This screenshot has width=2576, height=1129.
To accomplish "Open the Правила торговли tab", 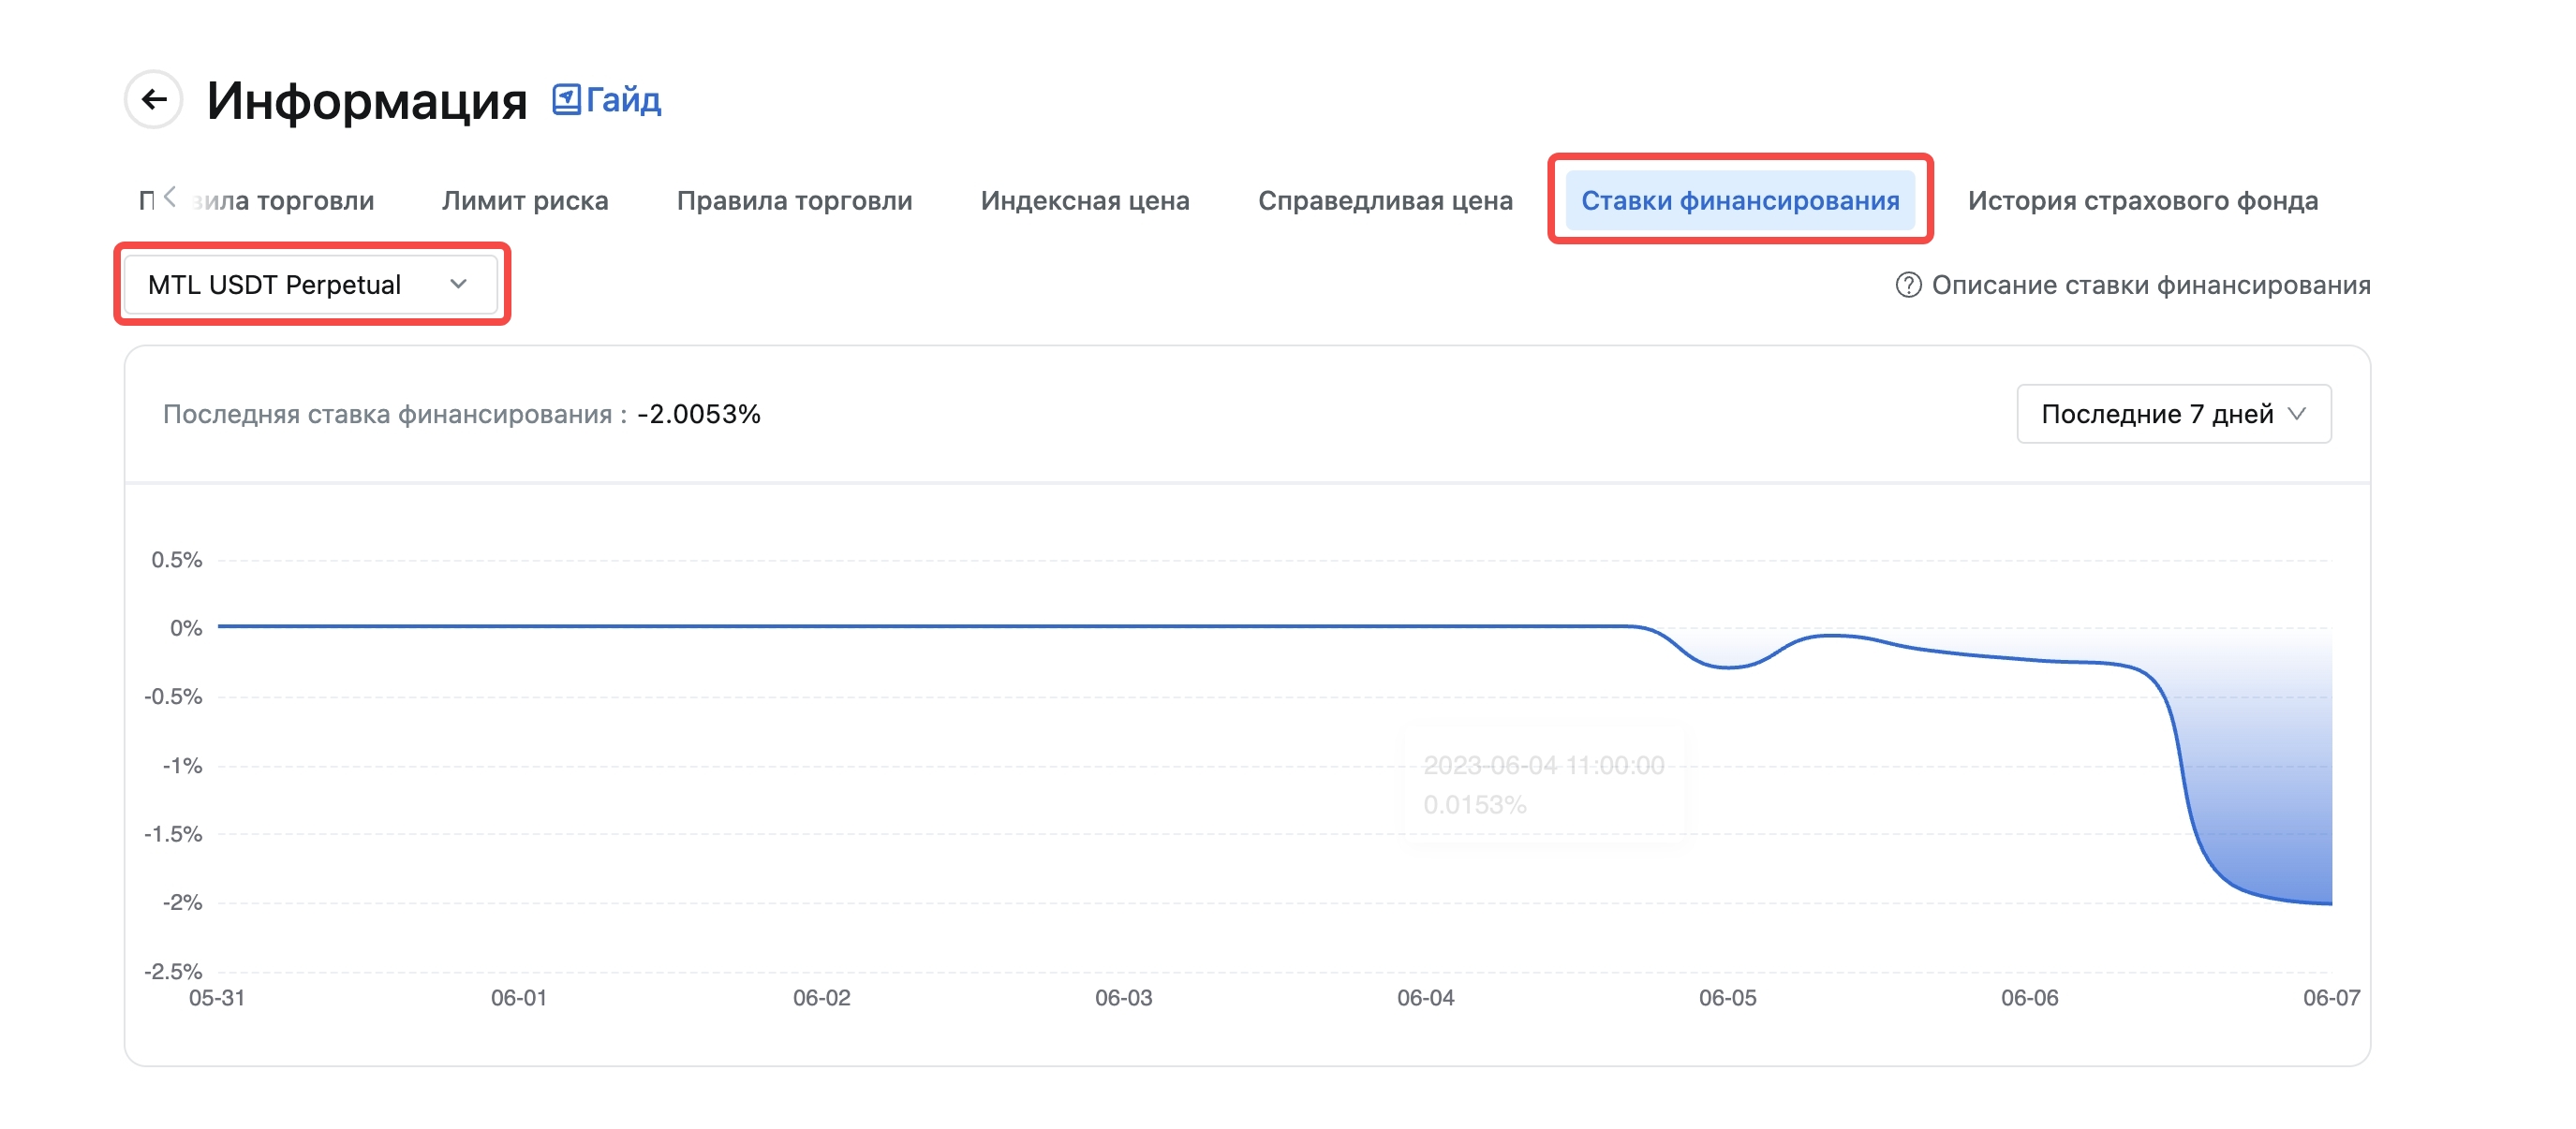I will tap(794, 201).
